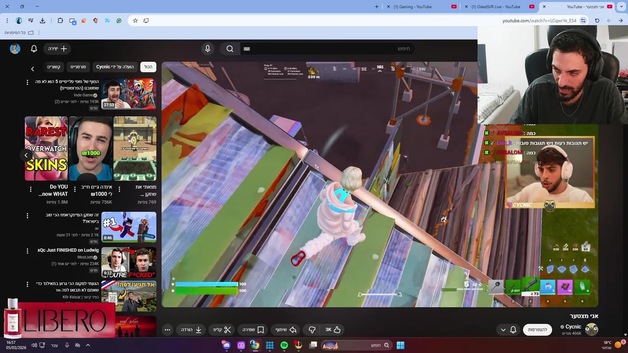The height and width of the screenshot is (353, 628).
Task: Click the Grammarly extension icon
Action: tap(119, 21)
